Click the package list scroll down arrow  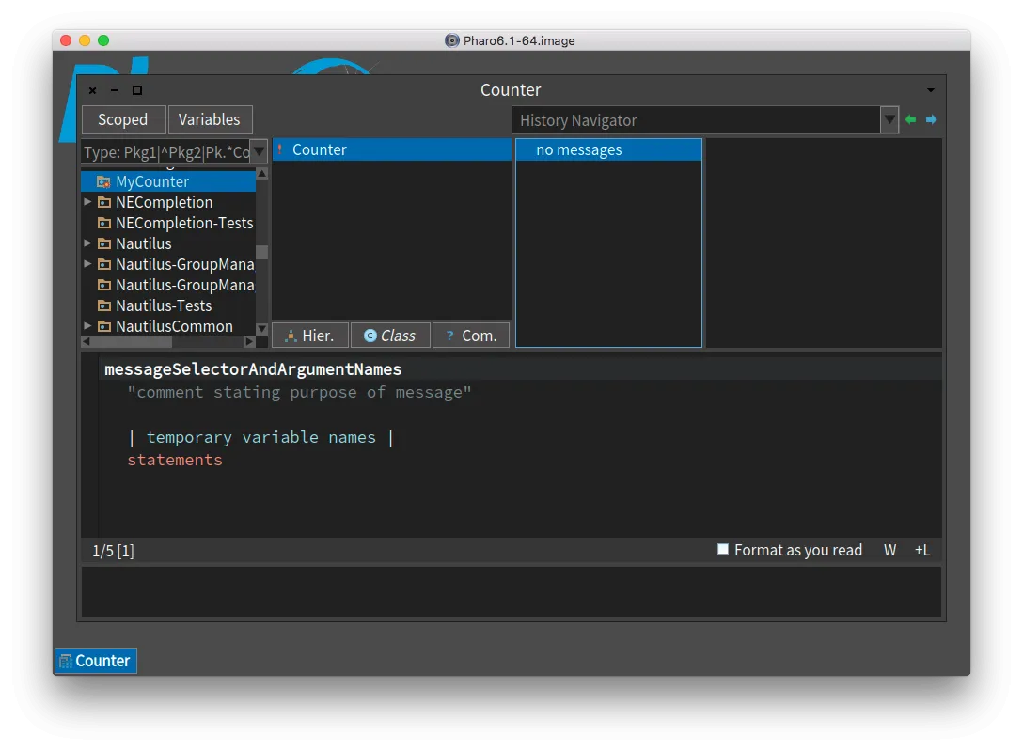[261, 329]
